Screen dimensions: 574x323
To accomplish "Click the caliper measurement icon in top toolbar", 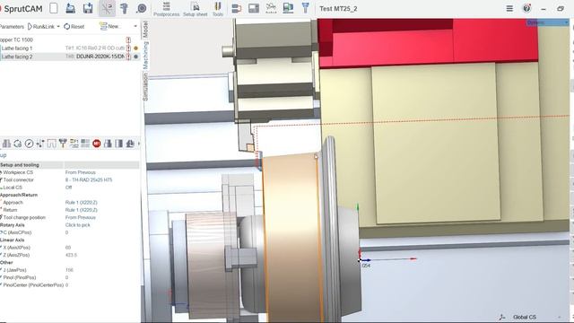I will coord(124,8).
